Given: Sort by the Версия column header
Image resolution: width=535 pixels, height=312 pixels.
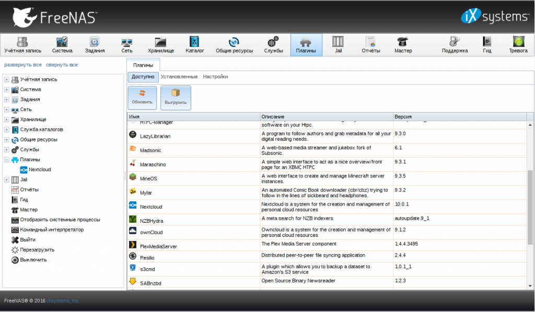Looking at the screenshot, I should pyautogui.click(x=460, y=116).
